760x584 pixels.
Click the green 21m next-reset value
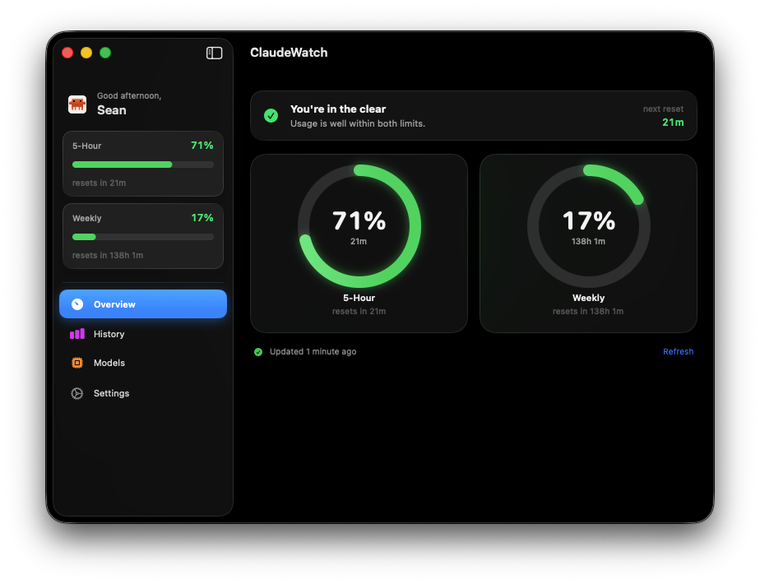[x=674, y=122]
